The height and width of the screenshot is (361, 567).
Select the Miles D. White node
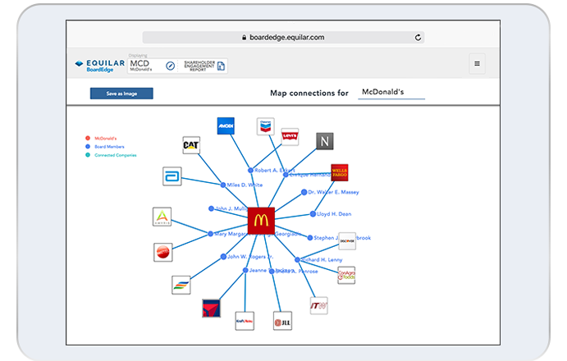pyautogui.click(x=223, y=185)
